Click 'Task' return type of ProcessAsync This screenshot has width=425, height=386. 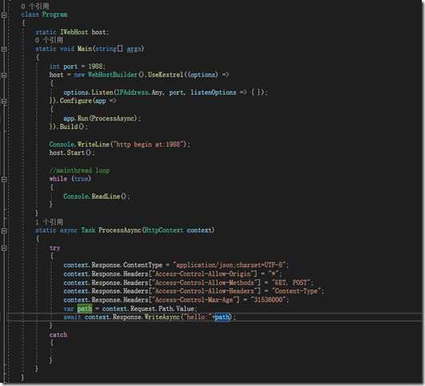88,230
